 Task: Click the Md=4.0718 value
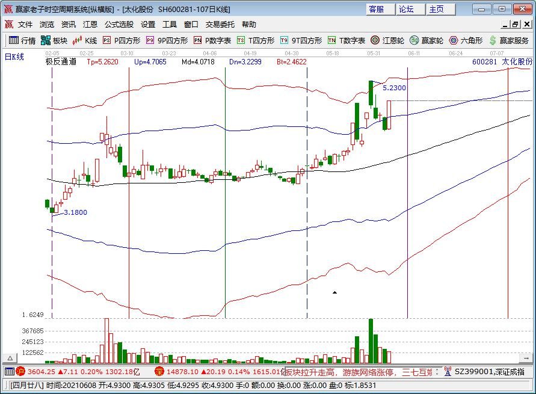click(x=199, y=62)
